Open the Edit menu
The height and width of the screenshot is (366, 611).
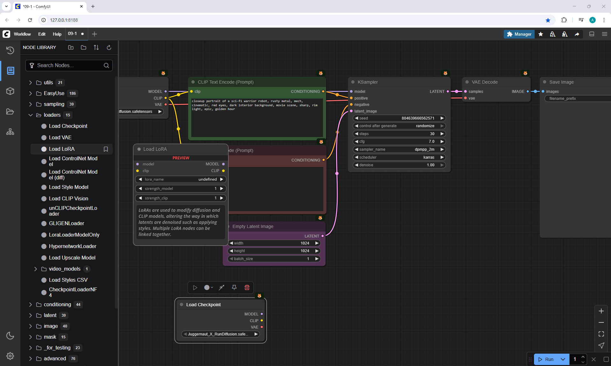click(42, 34)
